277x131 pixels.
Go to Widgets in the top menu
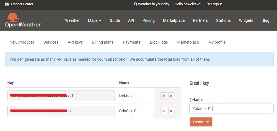click(246, 20)
